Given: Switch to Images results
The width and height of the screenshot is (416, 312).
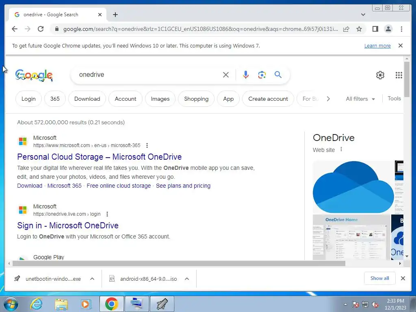Looking at the screenshot, I should click(x=160, y=99).
